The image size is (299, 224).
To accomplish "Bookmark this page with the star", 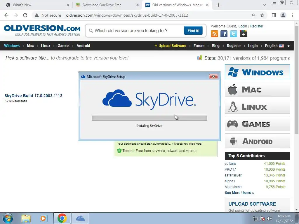I will (262, 15).
